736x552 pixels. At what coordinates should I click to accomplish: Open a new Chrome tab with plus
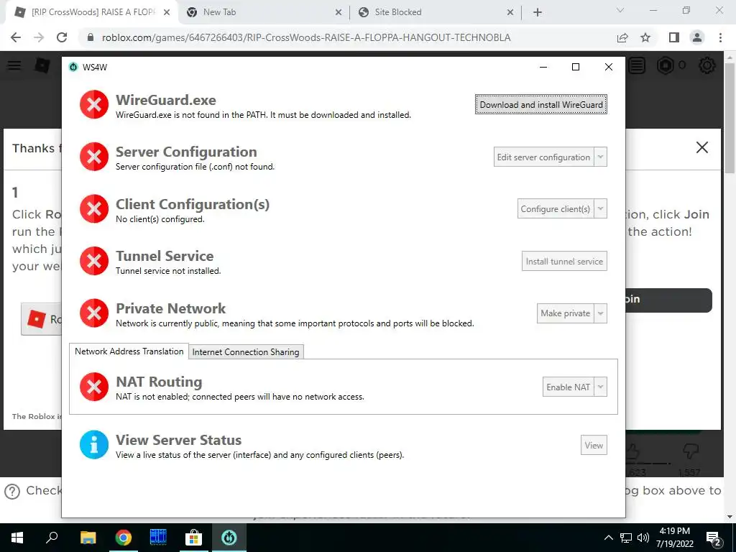point(538,12)
